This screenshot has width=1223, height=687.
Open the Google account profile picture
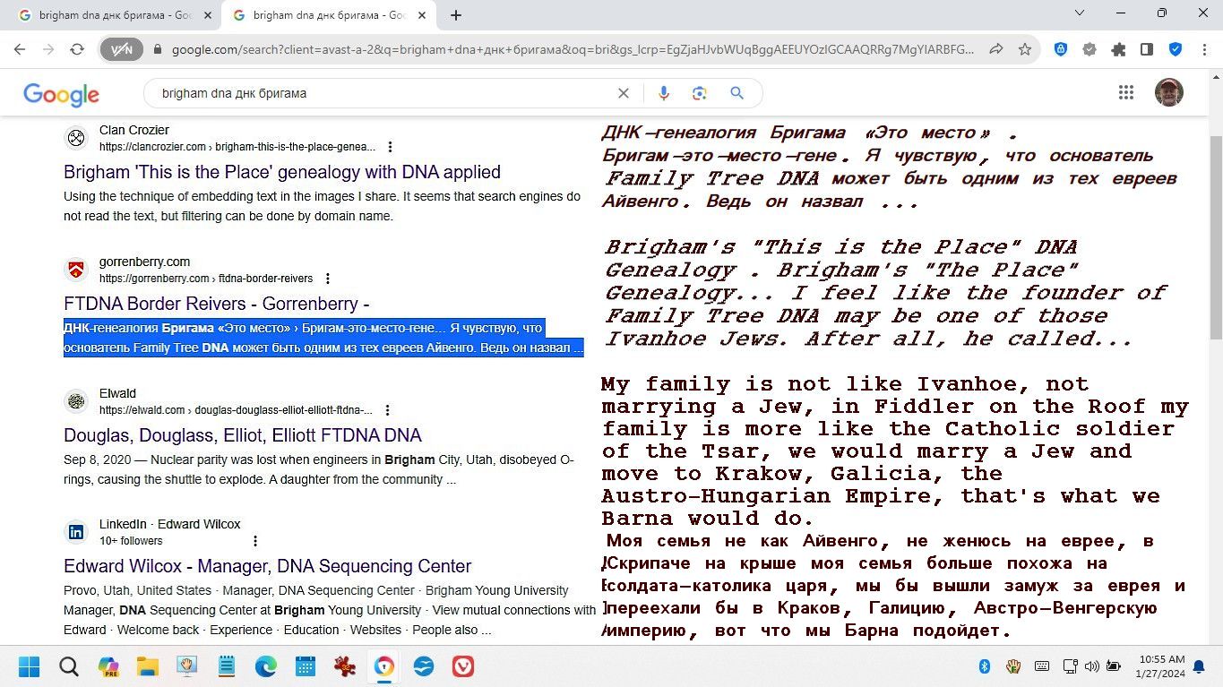coord(1169,92)
